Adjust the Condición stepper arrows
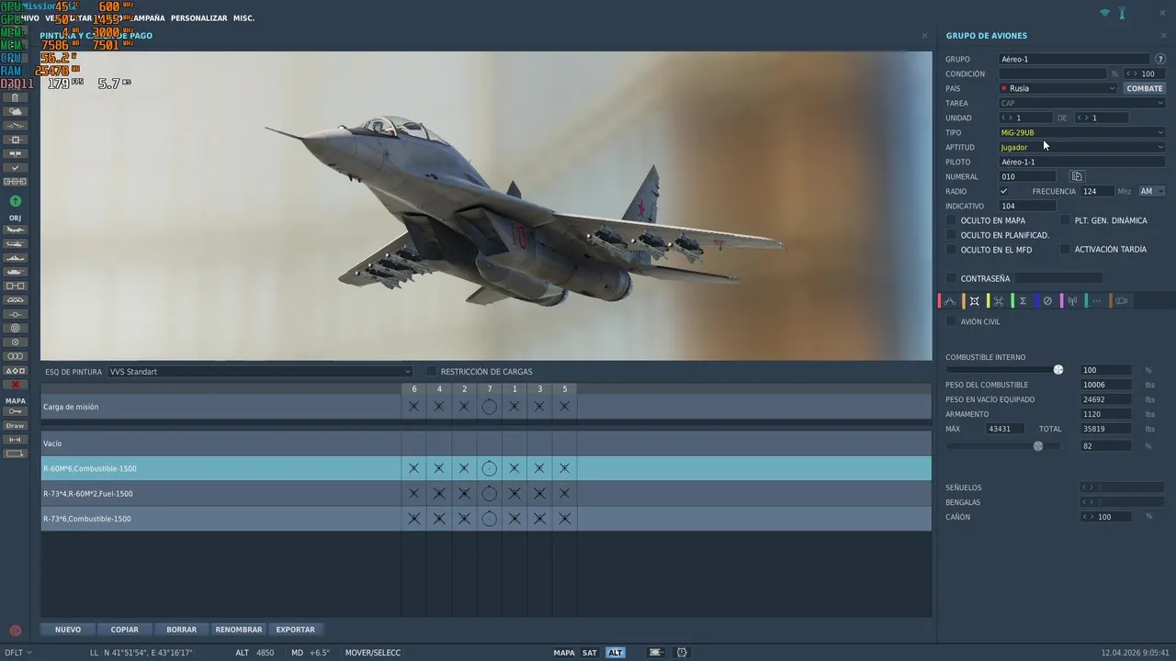This screenshot has height=661, width=1176. coord(1132,73)
